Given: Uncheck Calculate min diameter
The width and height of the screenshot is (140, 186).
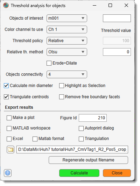Looking at the screenshot, I should (x=6, y=86).
